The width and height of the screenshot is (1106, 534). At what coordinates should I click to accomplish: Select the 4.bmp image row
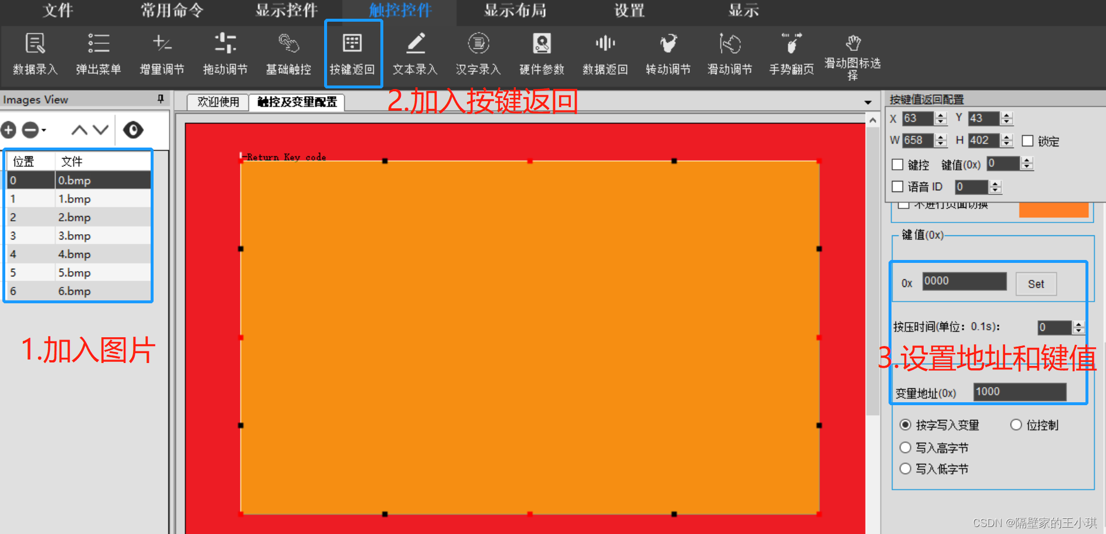point(79,254)
